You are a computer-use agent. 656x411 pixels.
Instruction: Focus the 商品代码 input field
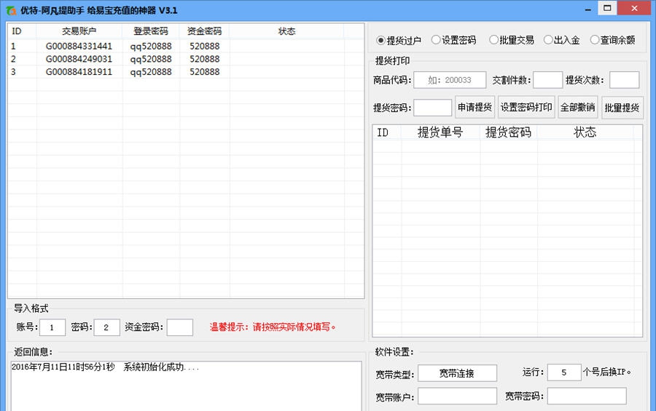point(450,80)
